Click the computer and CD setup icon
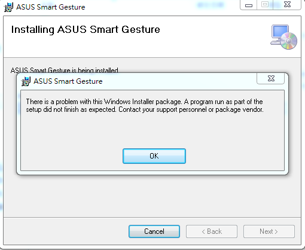The height and width of the screenshot is (250, 305). click(x=283, y=37)
